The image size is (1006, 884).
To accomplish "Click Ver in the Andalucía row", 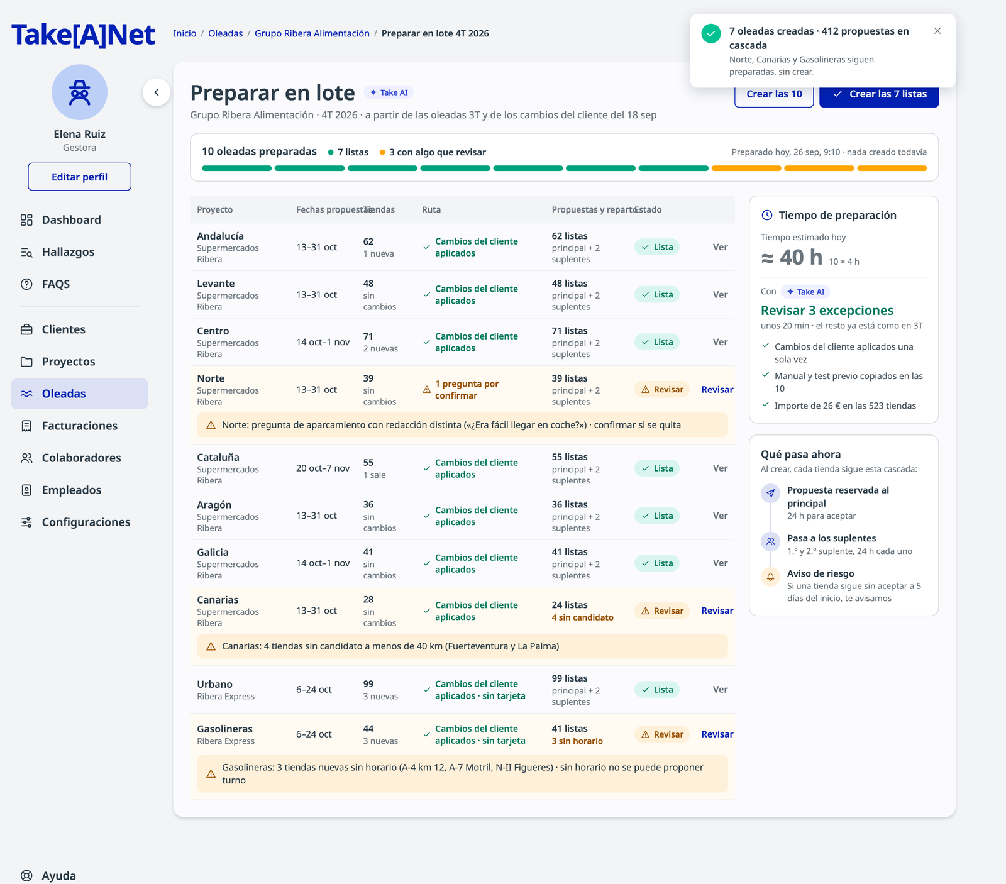I will coord(721,247).
